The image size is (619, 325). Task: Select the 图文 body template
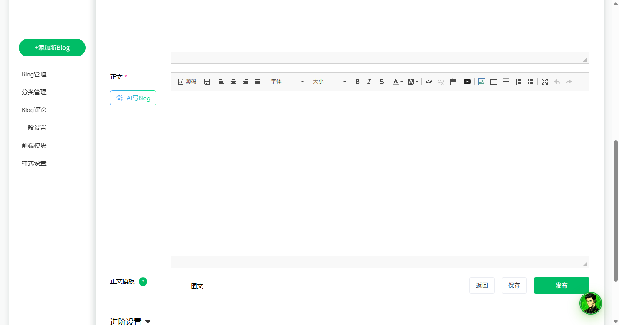click(197, 286)
